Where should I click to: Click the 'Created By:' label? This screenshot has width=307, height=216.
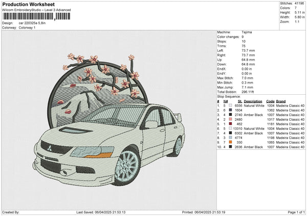[x=11, y=212]
